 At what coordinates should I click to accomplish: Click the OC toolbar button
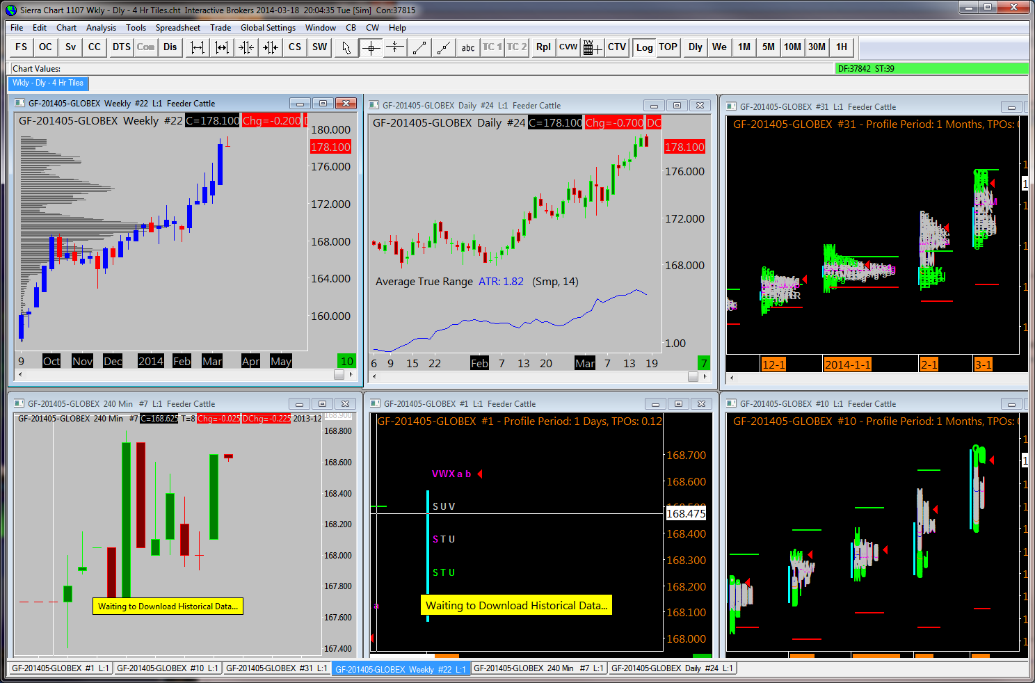tap(46, 47)
